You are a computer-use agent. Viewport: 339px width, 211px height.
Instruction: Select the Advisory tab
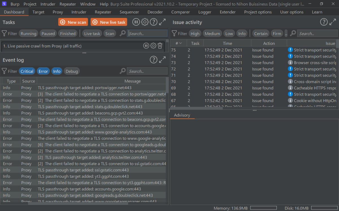(182, 115)
